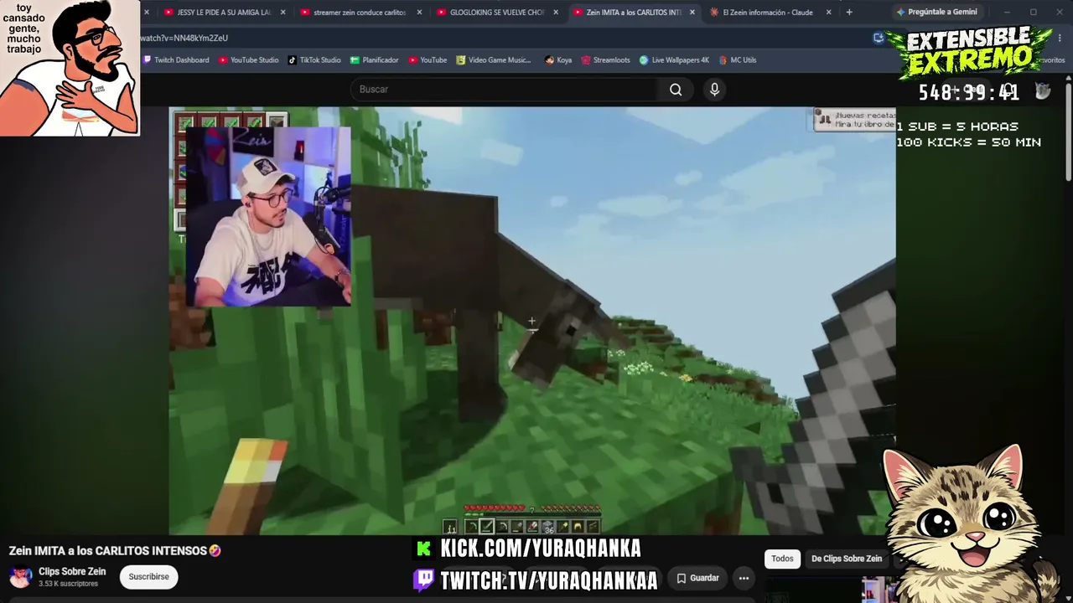Open a new browser tab
The height and width of the screenshot is (603, 1073).
pos(849,13)
